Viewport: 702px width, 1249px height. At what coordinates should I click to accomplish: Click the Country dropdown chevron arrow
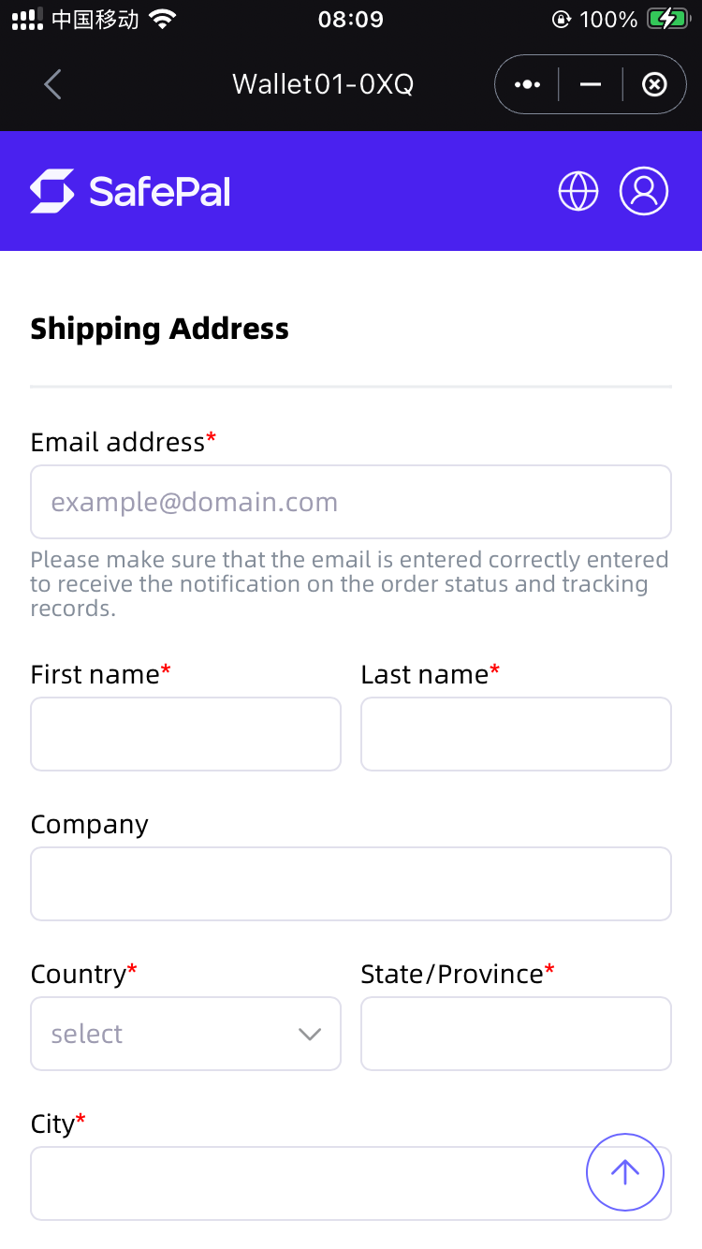[x=309, y=1035]
